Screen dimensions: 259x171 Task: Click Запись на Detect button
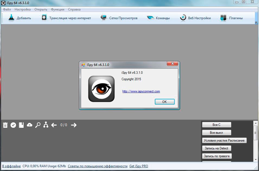pyautogui.click(x=216, y=148)
